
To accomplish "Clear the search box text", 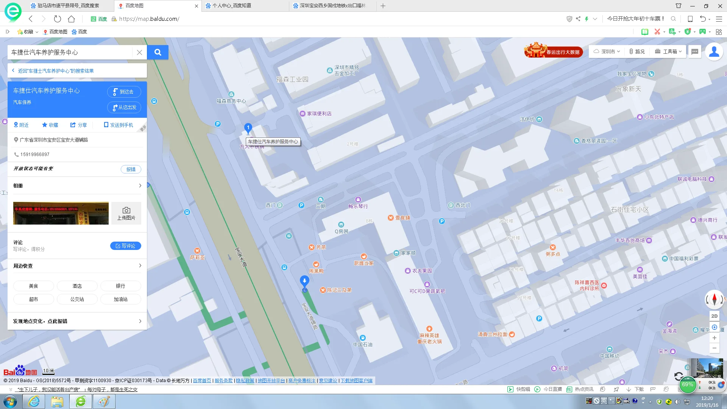I will (x=139, y=52).
